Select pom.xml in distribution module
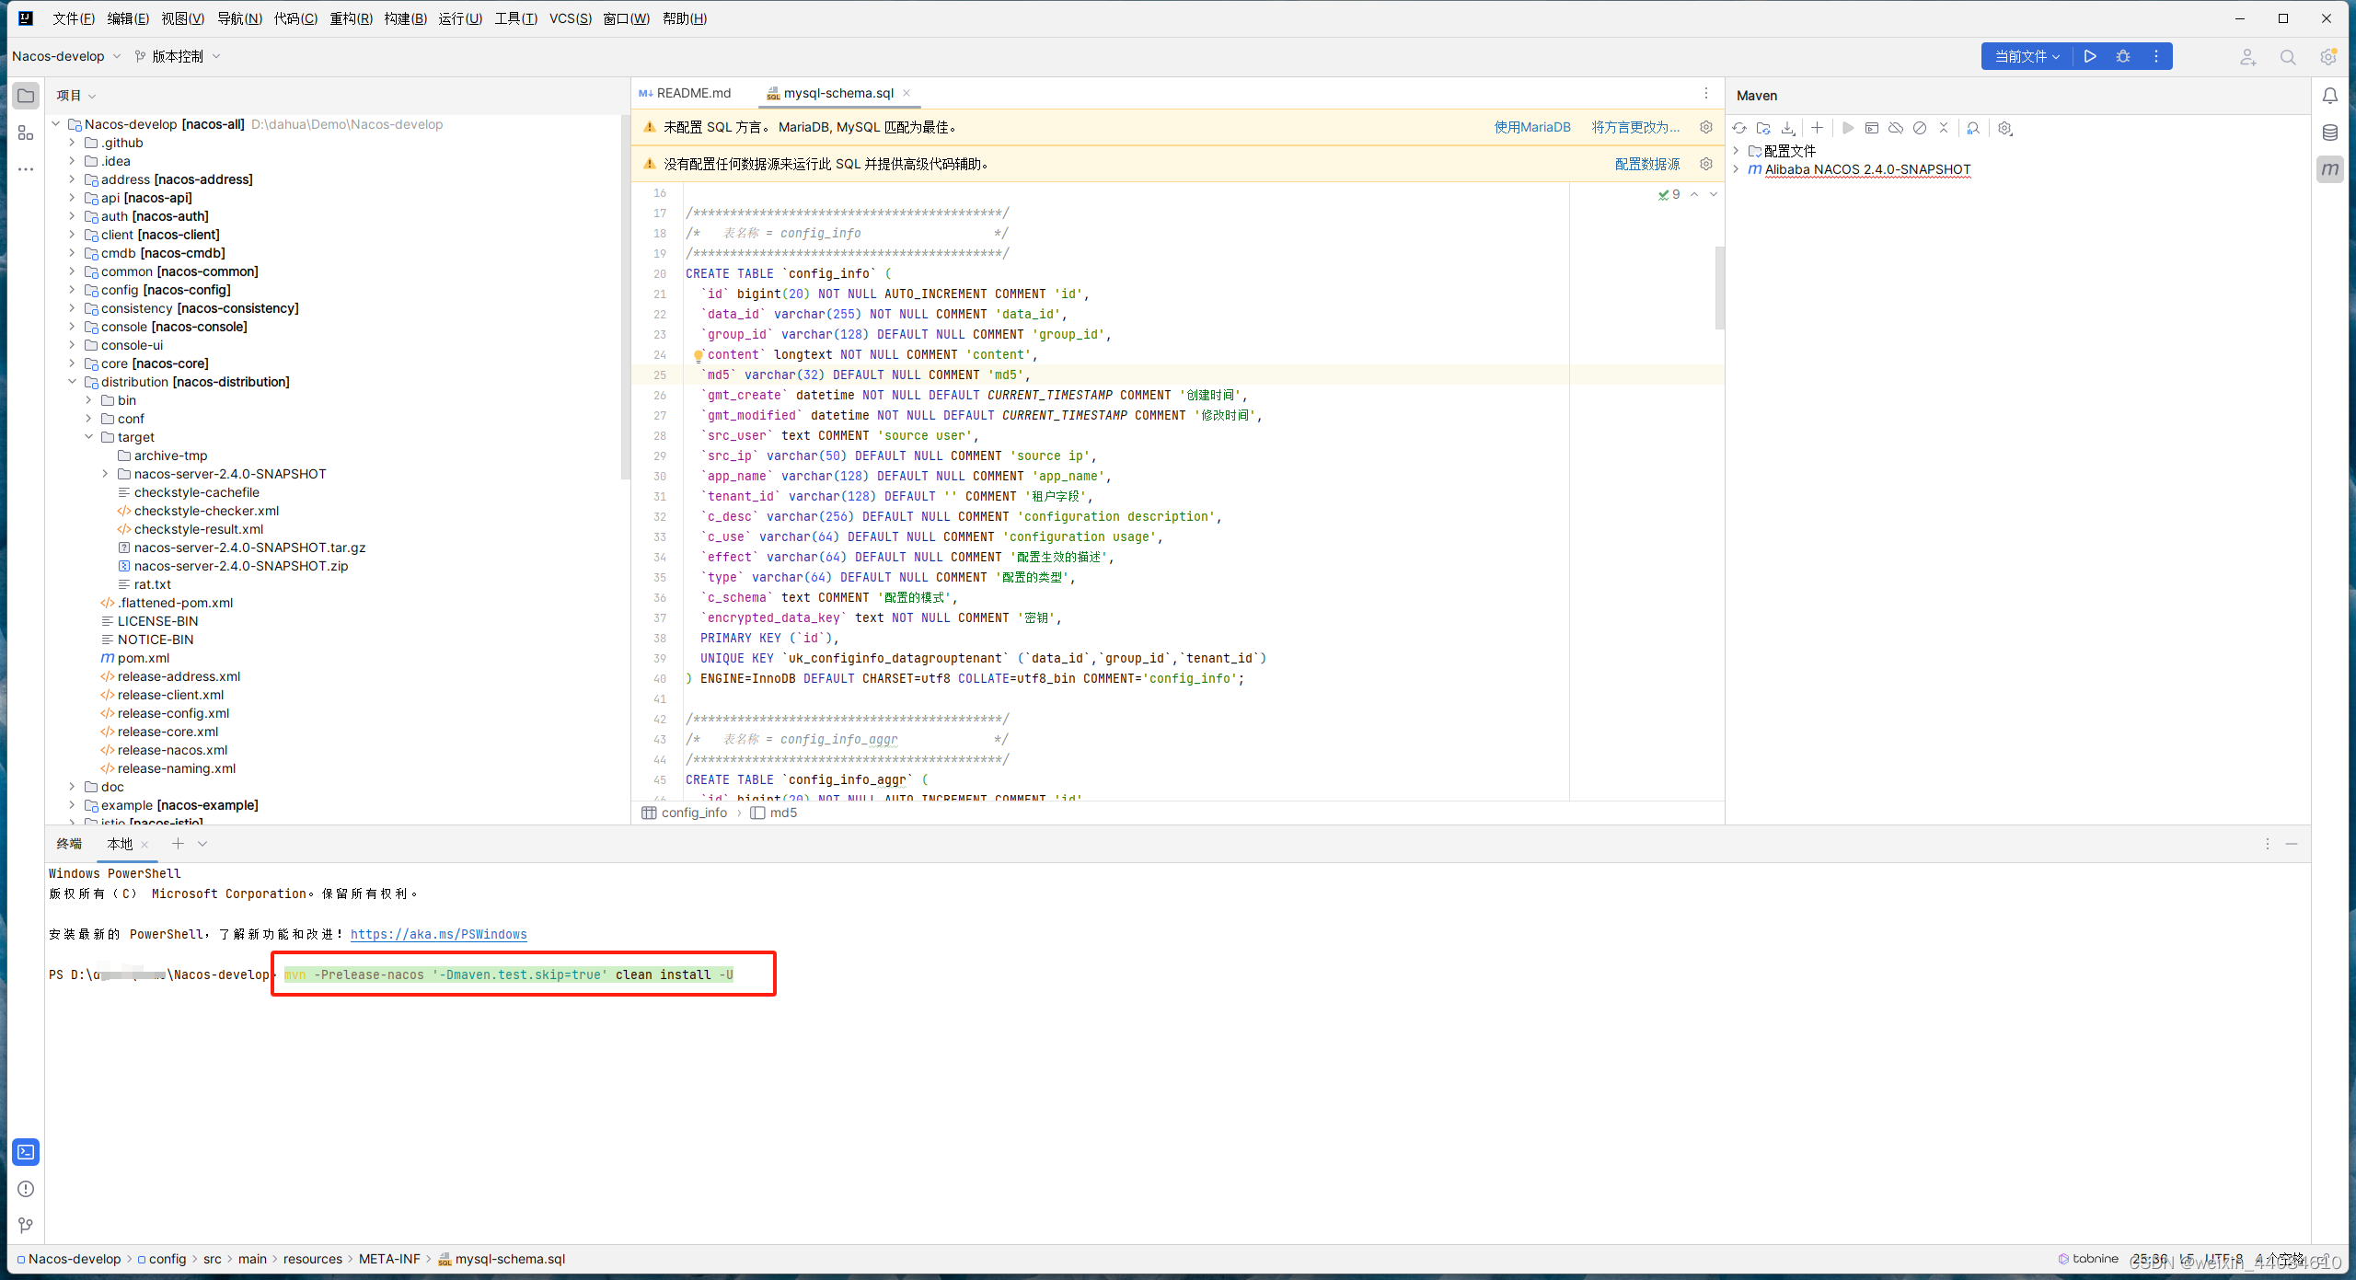Image resolution: width=2356 pixels, height=1280 pixels. 143,658
